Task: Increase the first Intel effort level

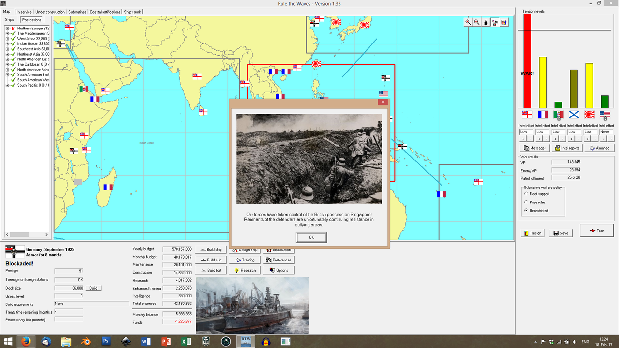Action: [x=523, y=139]
